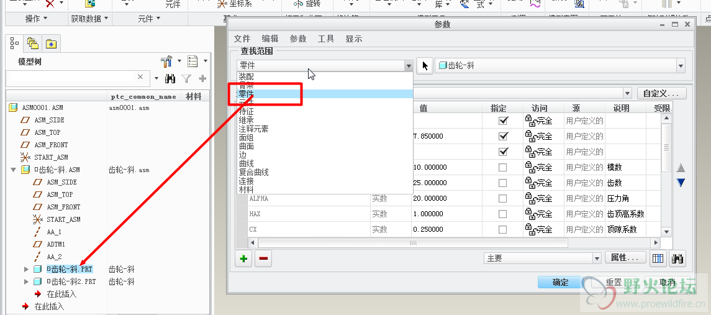Open the 文件 menu in 参数 dialog
Image resolution: width=711 pixels, height=315 pixels.
(242, 39)
